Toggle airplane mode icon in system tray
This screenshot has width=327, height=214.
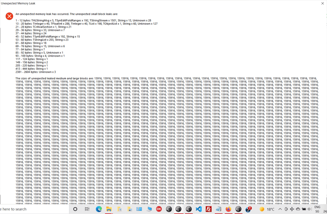point(292,209)
